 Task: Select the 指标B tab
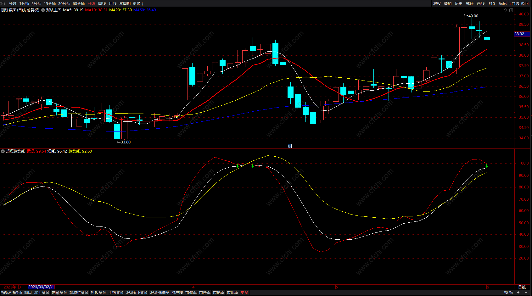coord(18,293)
